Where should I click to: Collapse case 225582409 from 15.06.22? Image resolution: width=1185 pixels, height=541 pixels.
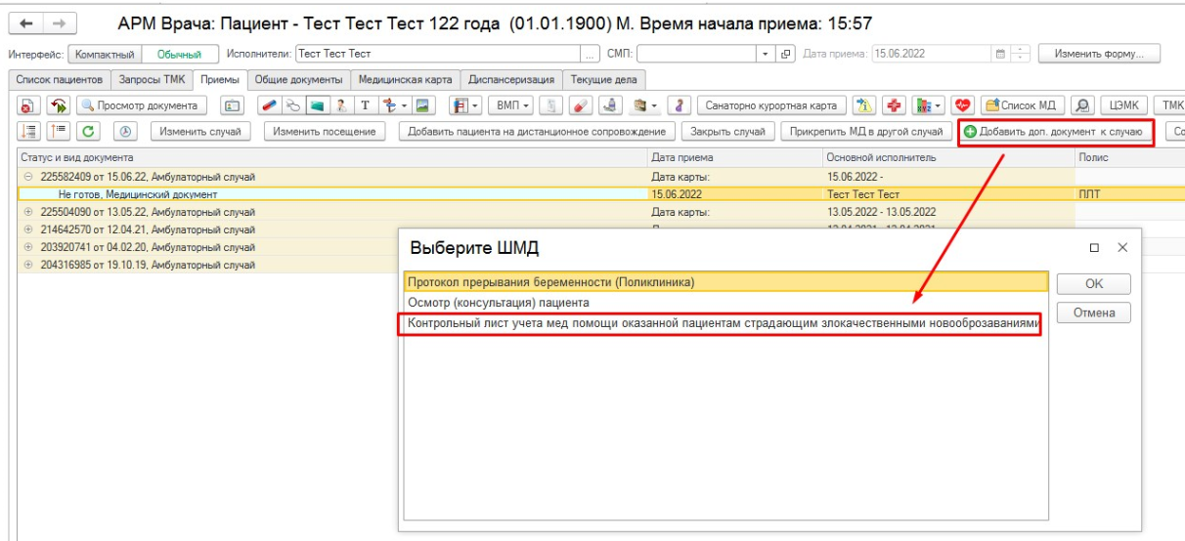[x=28, y=177]
